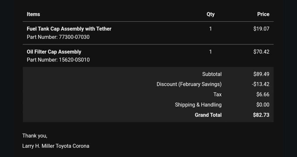This screenshot has width=297, height=157.
Task: Click the Subtotal label
Action: [212, 74]
